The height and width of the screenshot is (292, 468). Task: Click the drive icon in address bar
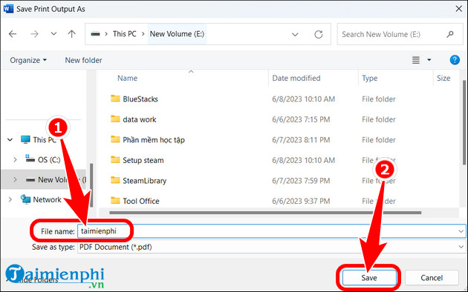(96, 34)
